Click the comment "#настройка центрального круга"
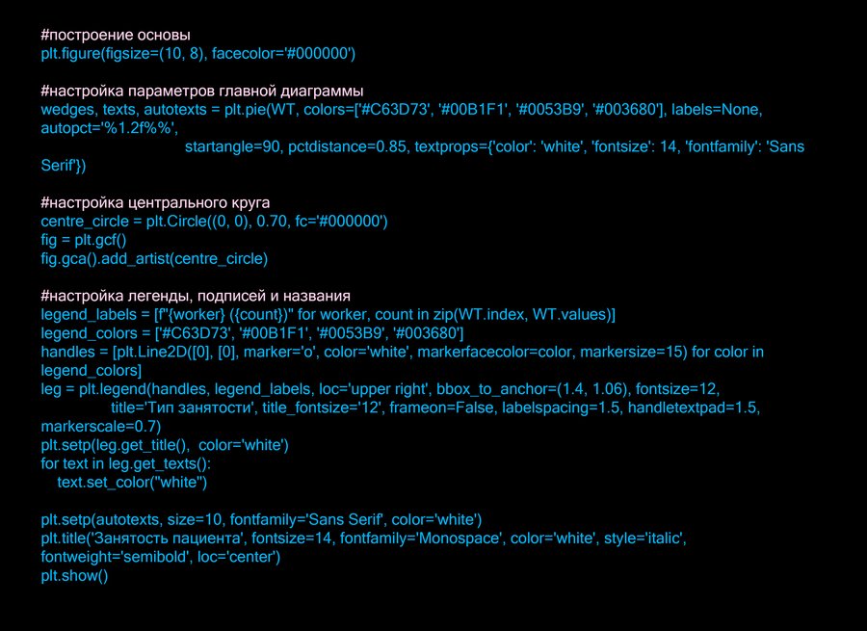 (155, 202)
